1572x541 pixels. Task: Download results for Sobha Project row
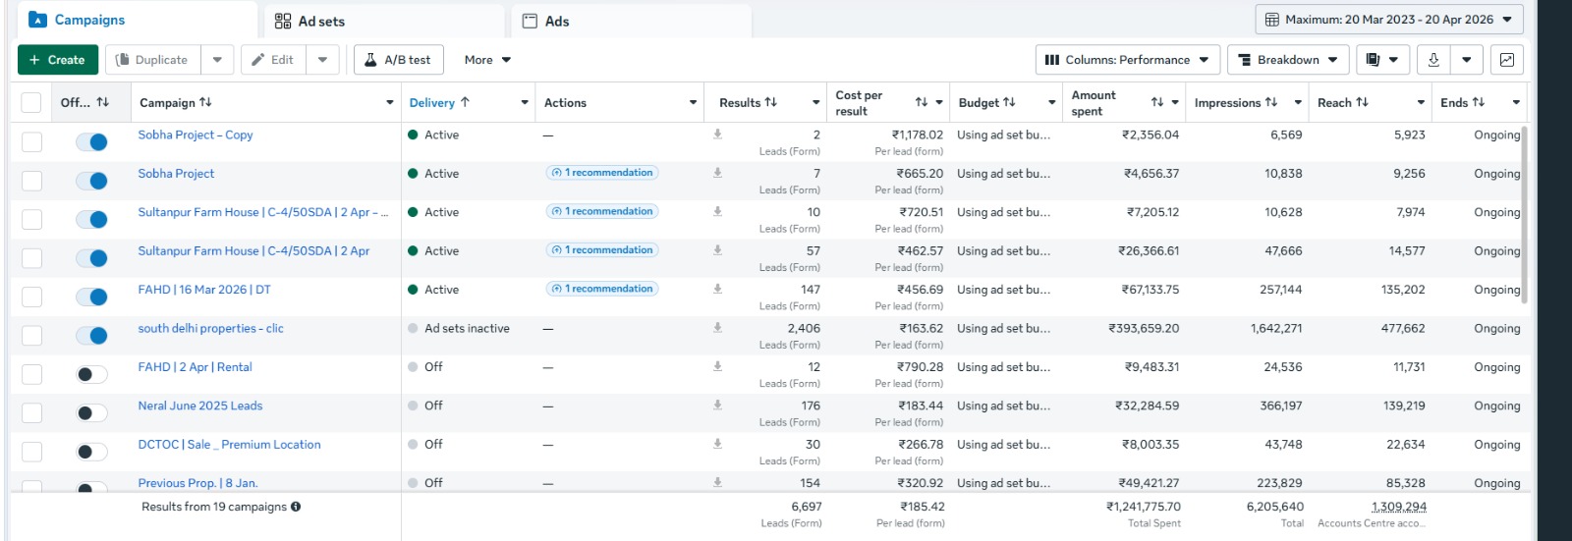[x=717, y=173]
